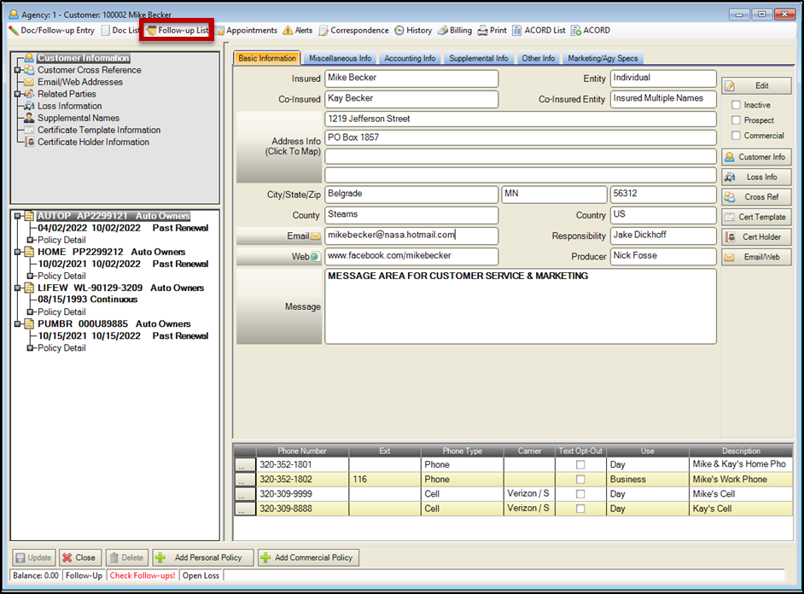Switch to Accounting Info tab
Screen dimensions: 804x594
click(x=410, y=58)
